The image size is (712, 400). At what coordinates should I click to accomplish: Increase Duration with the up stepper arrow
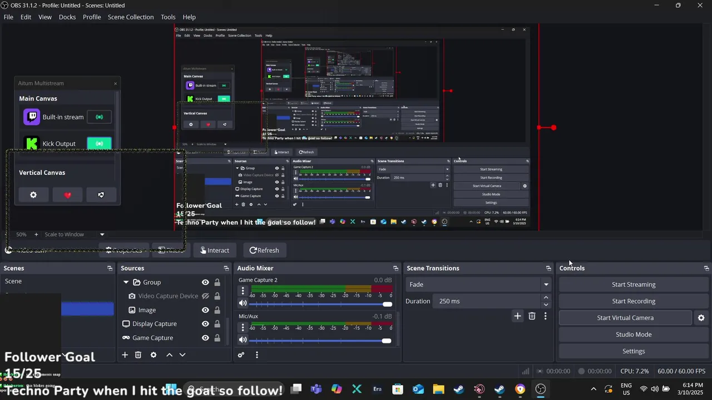pyautogui.click(x=546, y=298)
